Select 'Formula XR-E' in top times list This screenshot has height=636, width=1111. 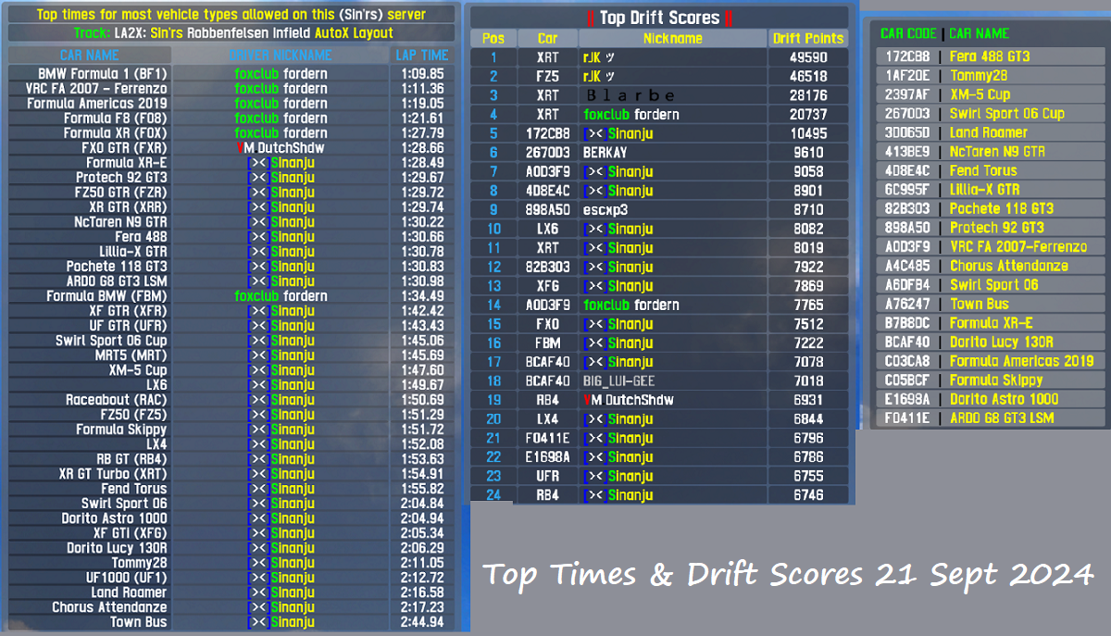click(127, 163)
